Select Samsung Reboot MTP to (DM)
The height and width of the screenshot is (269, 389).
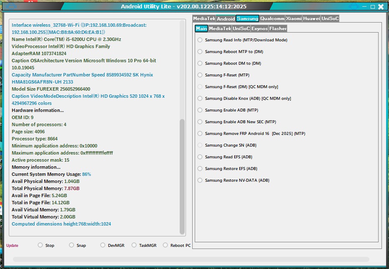point(230,52)
